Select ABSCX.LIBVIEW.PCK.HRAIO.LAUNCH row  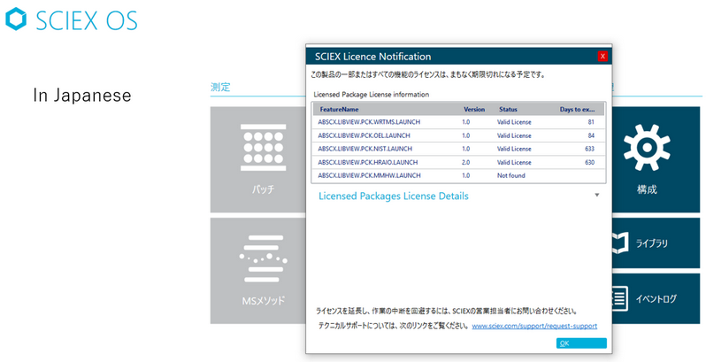click(458, 162)
